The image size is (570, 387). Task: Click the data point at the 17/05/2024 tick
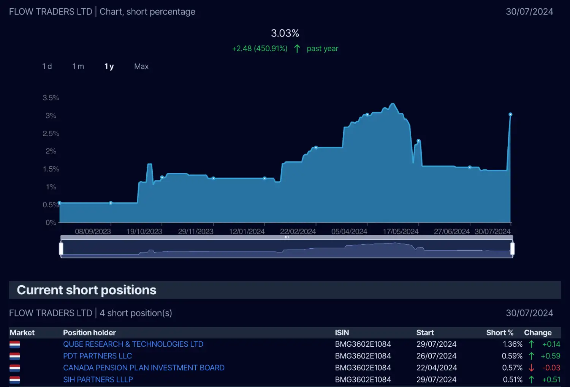(x=418, y=141)
